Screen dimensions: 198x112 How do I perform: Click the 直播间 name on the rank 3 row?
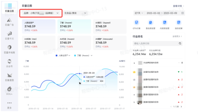click(x=151, y=87)
